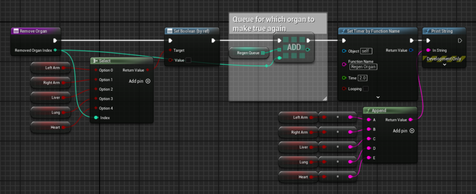Click the Remove Organ exec output pin

tap(56, 40)
